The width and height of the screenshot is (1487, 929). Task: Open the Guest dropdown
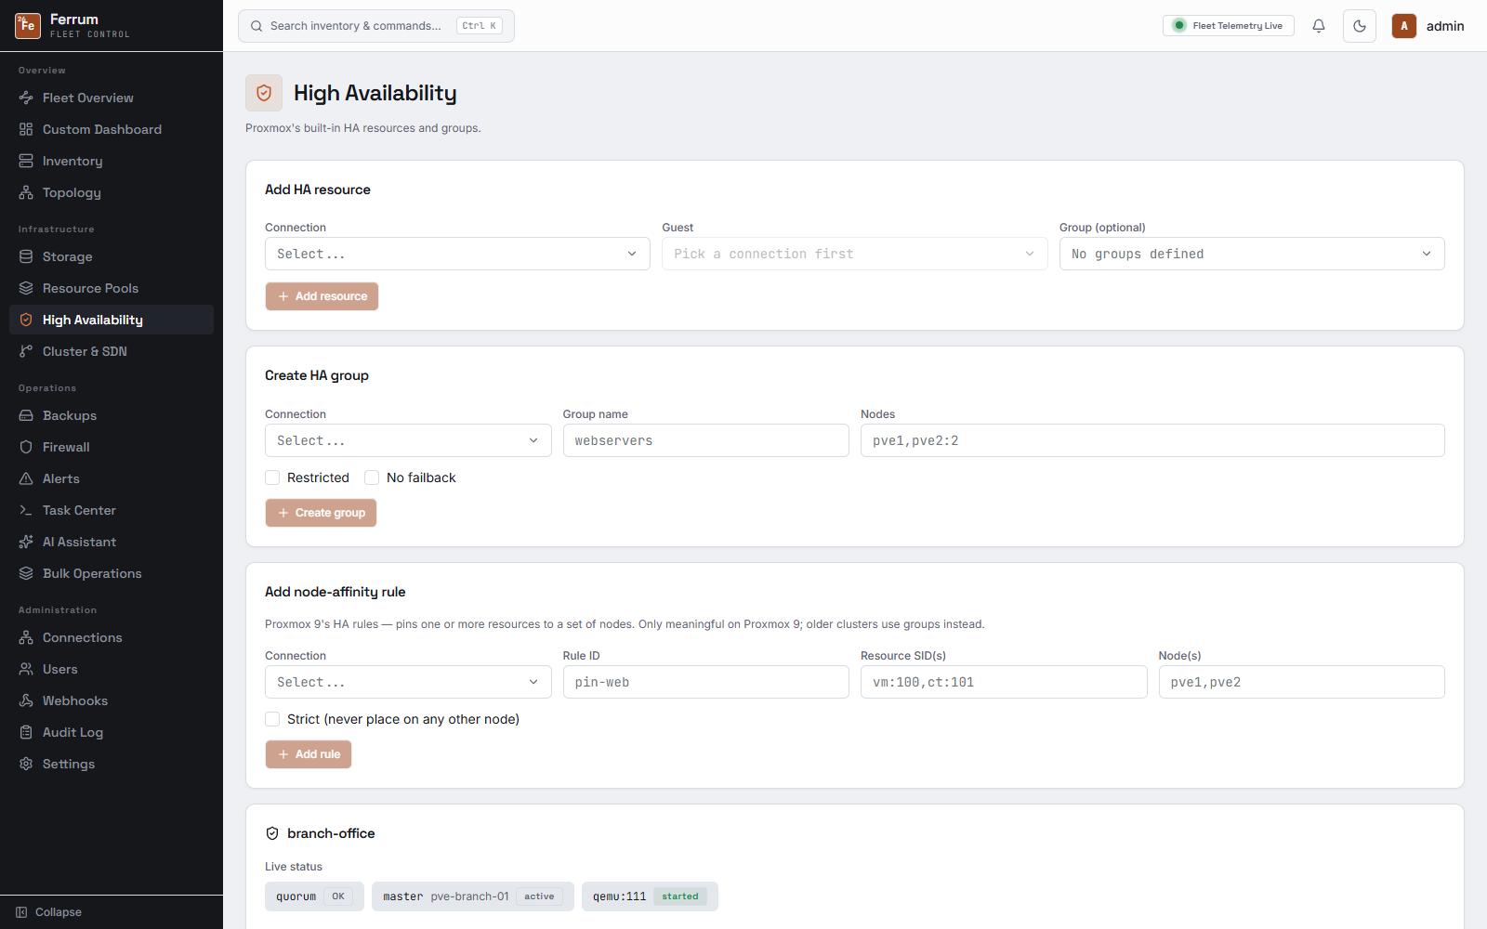coord(855,254)
